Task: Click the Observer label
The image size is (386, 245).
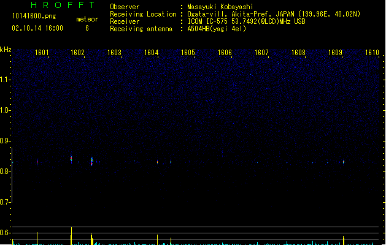Action: point(125,7)
